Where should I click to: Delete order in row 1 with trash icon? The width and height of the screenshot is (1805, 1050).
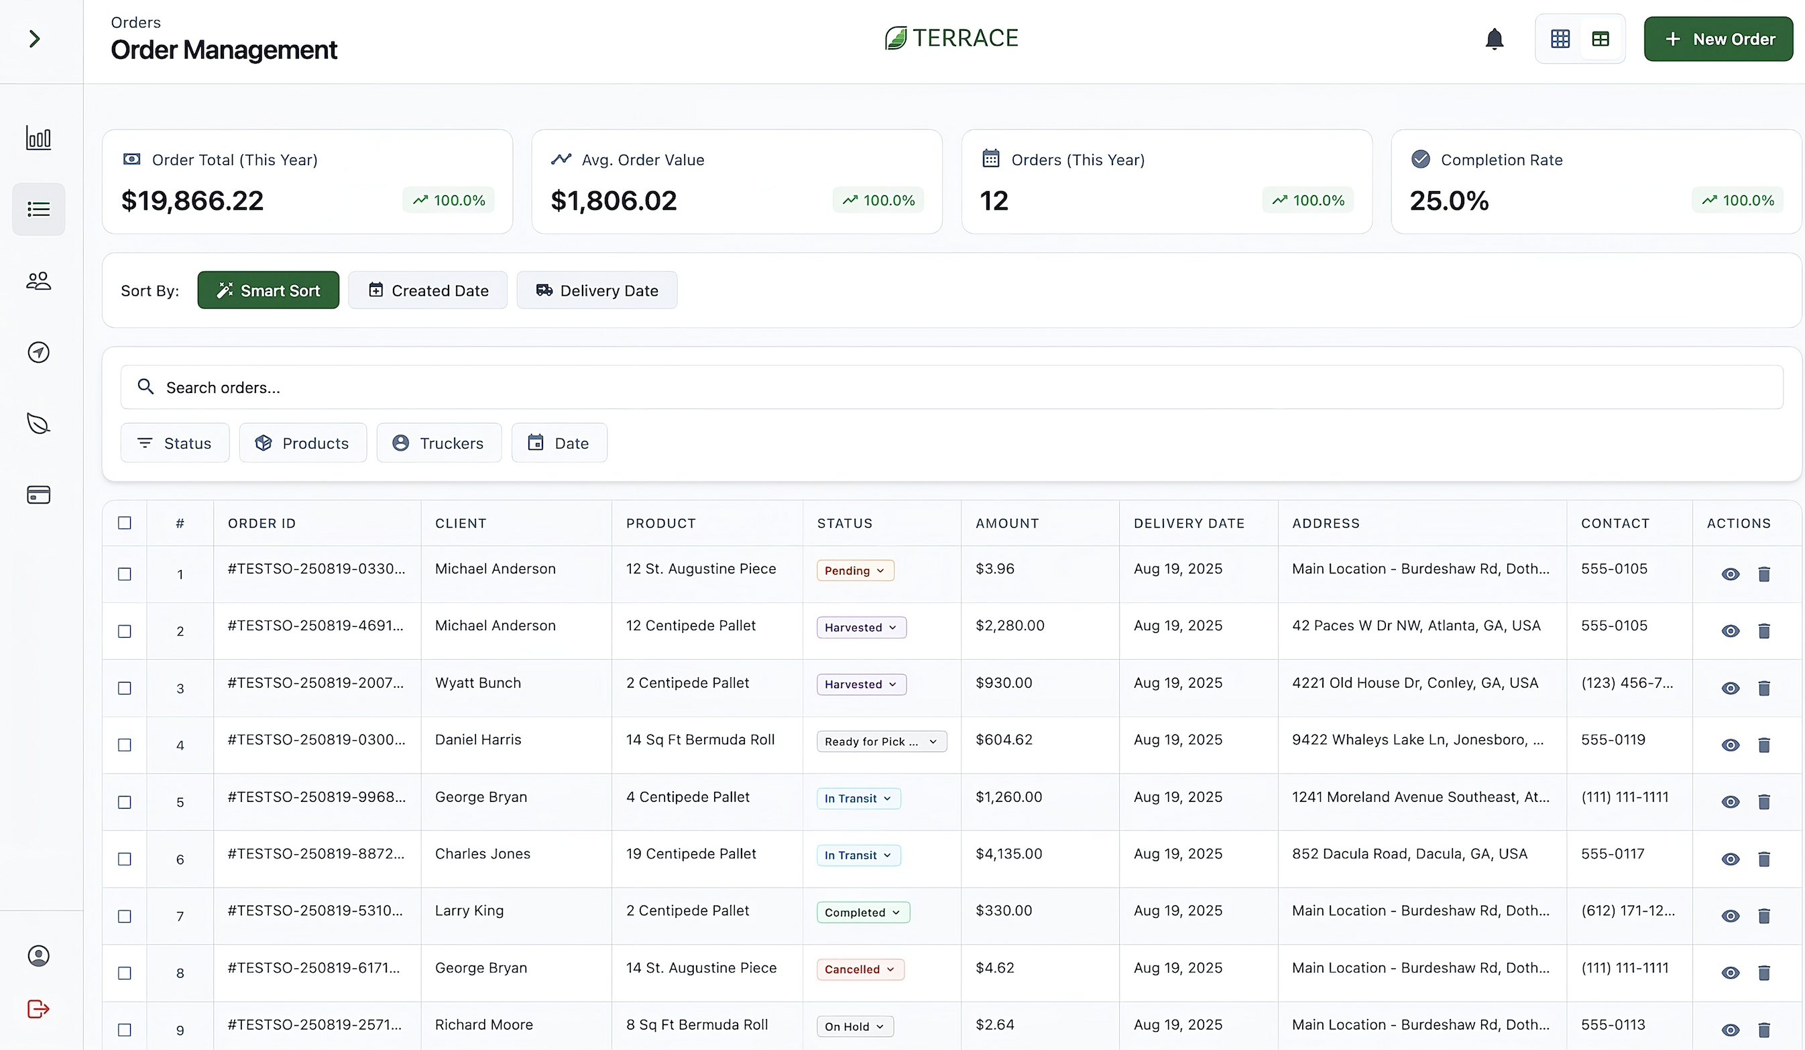pos(1763,574)
